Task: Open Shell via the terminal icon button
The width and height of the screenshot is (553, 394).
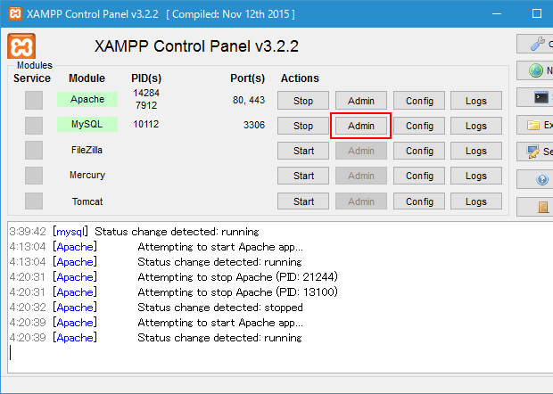Action: [535, 97]
